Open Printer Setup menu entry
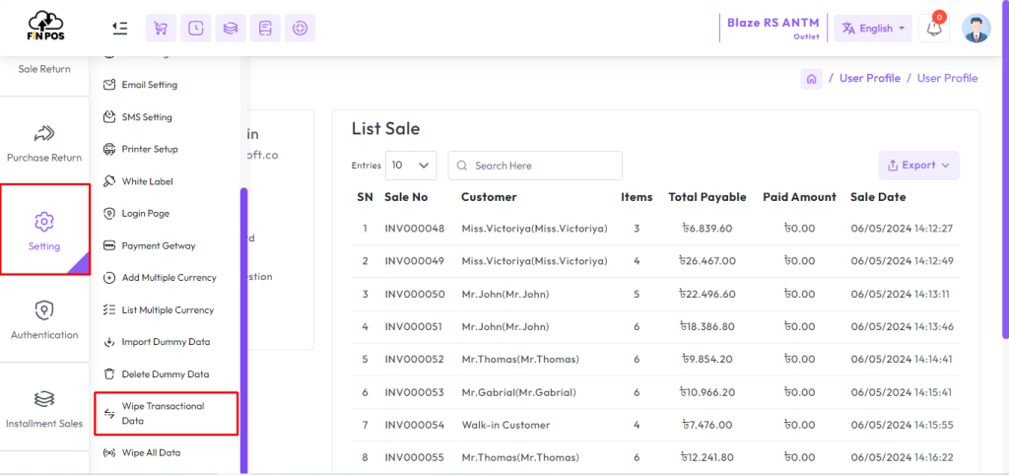 (x=150, y=149)
